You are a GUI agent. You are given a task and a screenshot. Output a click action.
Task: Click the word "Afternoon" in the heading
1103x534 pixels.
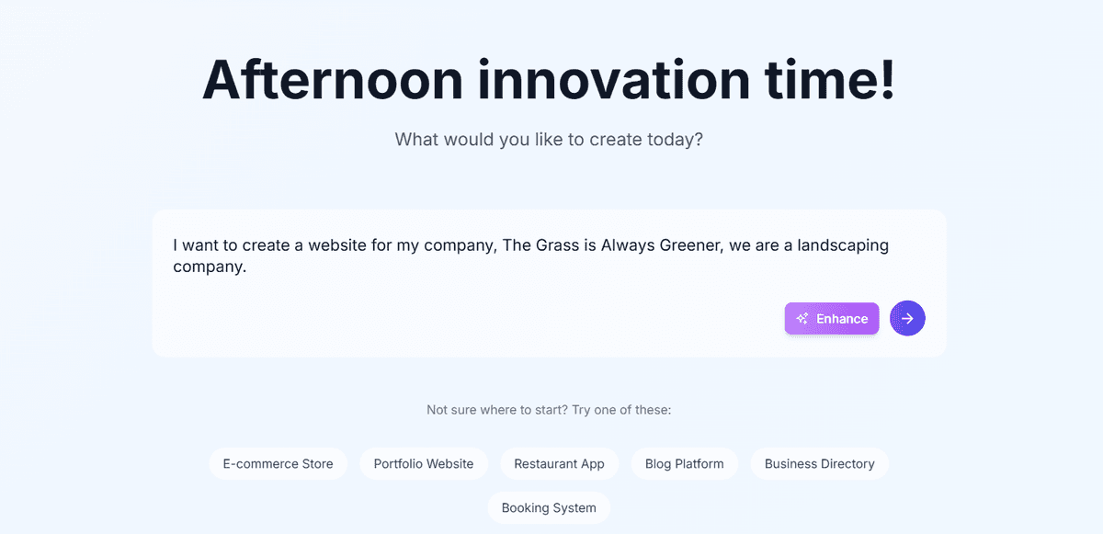tap(332, 79)
